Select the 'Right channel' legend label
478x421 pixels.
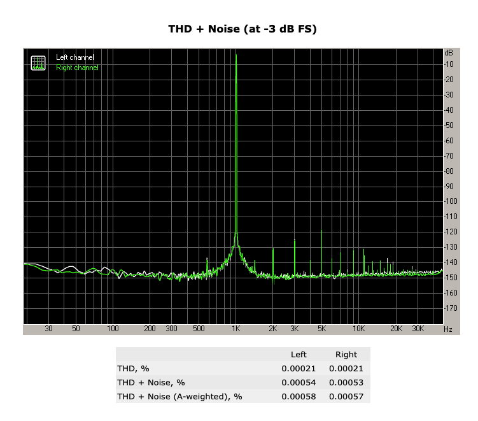77,68
